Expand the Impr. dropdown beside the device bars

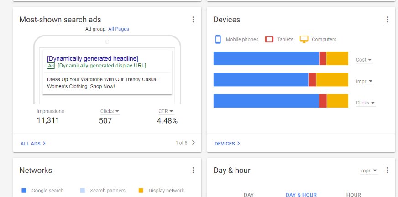tap(364, 81)
